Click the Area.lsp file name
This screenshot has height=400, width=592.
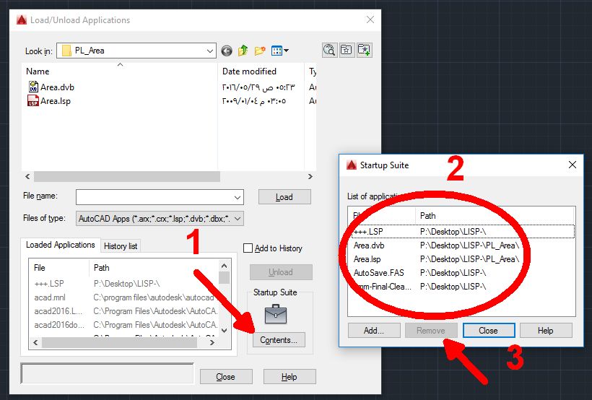pyautogui.click(x=56, y=101)
